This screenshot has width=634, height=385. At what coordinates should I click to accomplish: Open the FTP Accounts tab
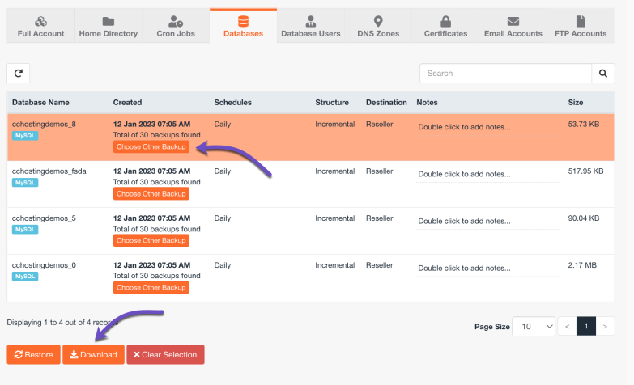point(580,26)
